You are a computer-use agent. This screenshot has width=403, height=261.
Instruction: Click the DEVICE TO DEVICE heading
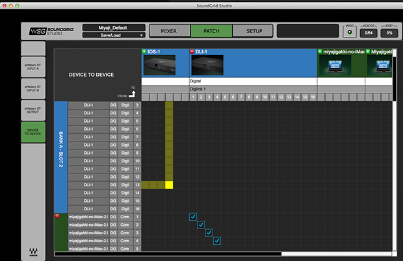click(x=91, y=75)
